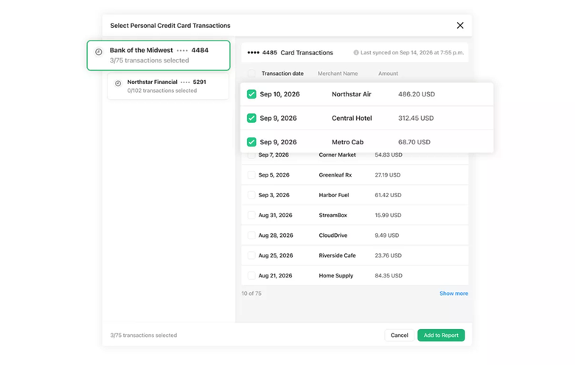Click the Greenleaf Rx merchant name
Image resolution: width=584 pixels, height=365 pixels.
(x=336, y=175)
